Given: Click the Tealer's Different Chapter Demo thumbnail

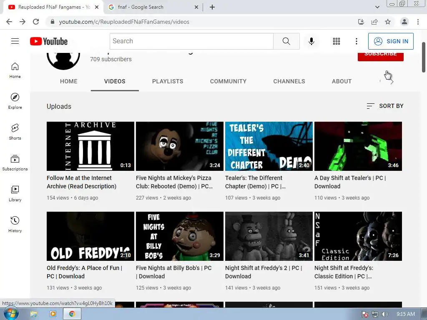Looking at the screenshot, I should point(269,146).
